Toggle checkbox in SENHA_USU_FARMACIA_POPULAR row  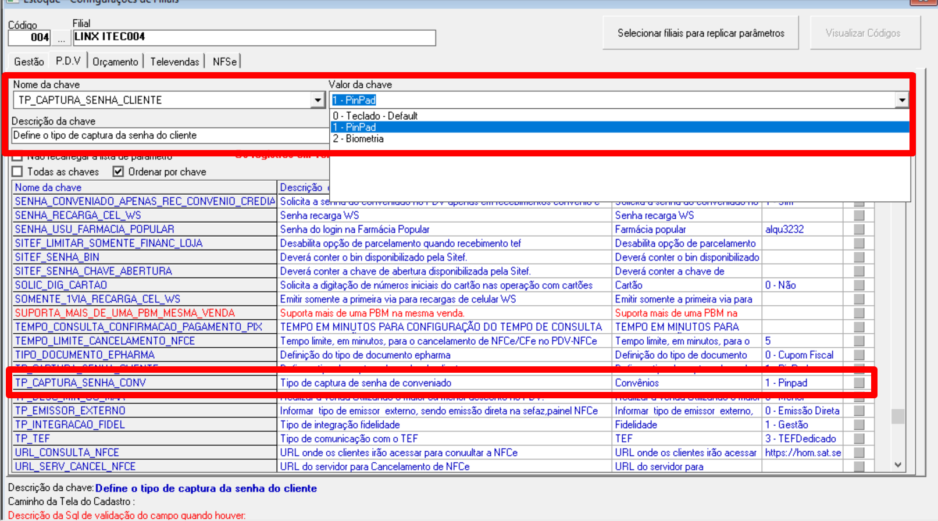(x=859, y=229)
